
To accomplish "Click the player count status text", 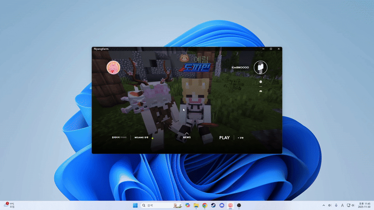I will [x=119, y=138].
